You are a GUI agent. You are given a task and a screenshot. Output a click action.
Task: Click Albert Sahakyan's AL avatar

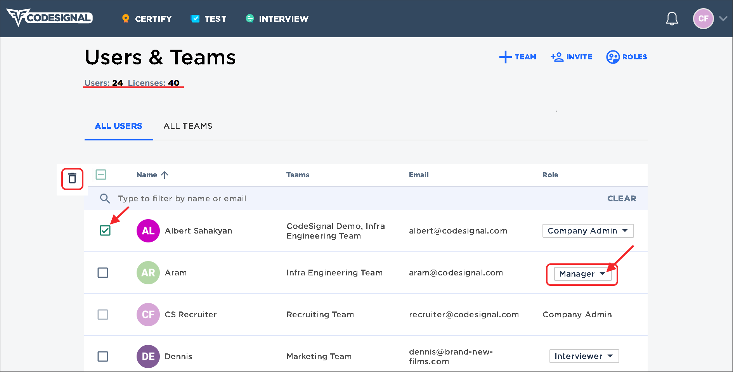pos(148,230)
